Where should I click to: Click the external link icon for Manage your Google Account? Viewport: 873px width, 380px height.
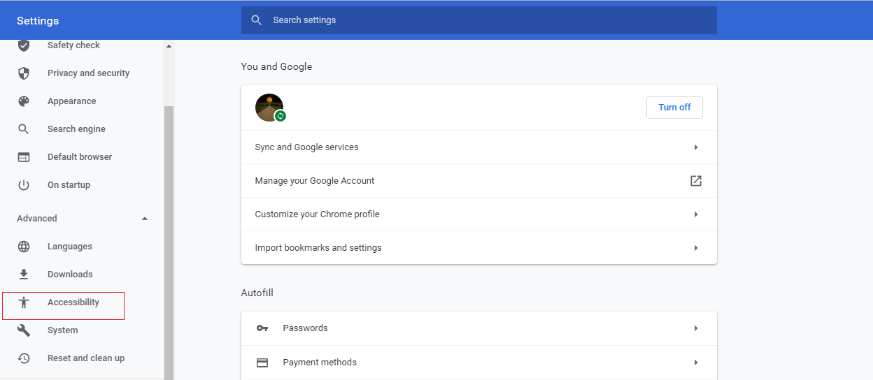coord(695,181)
